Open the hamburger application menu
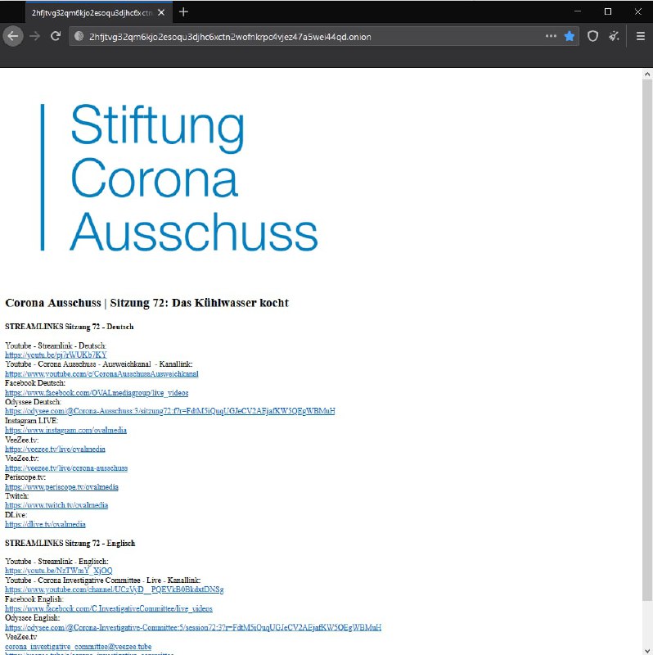Screen dimensions: 653x655 [x=641, y=36]
